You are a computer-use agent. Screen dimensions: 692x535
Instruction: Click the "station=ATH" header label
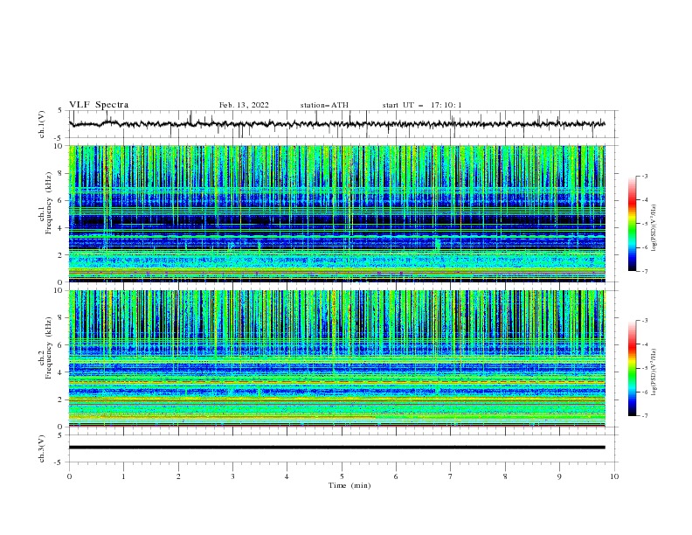[324, 105]
